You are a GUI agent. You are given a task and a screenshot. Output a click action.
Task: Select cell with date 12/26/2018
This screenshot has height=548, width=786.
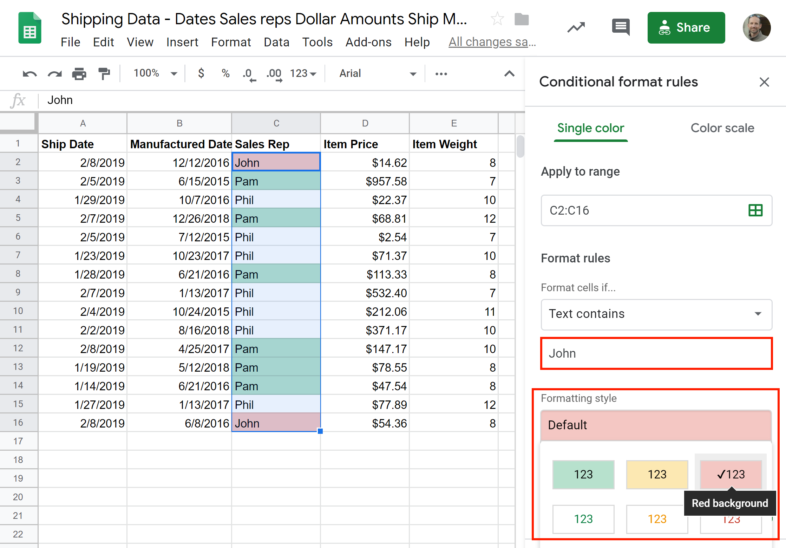179,218
